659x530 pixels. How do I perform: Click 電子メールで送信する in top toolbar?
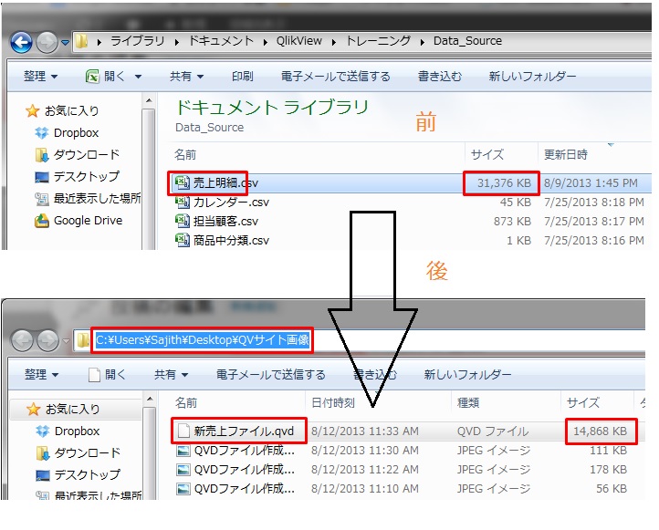pos(335,77)
